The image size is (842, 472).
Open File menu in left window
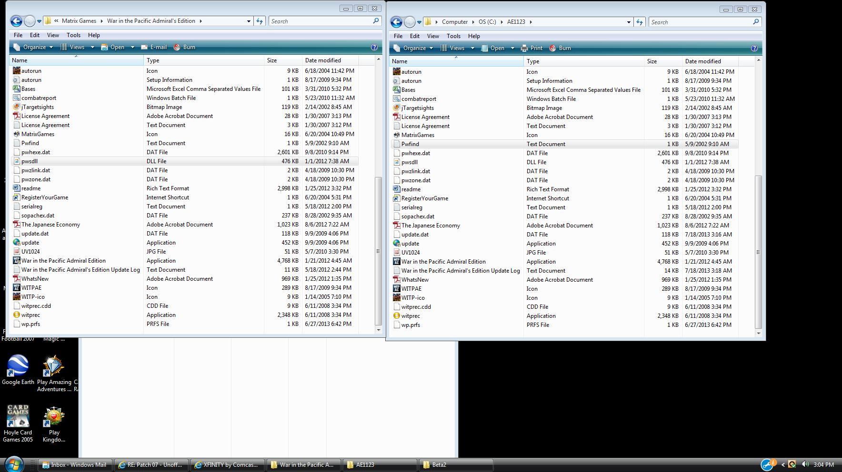[x=18, y=35]
